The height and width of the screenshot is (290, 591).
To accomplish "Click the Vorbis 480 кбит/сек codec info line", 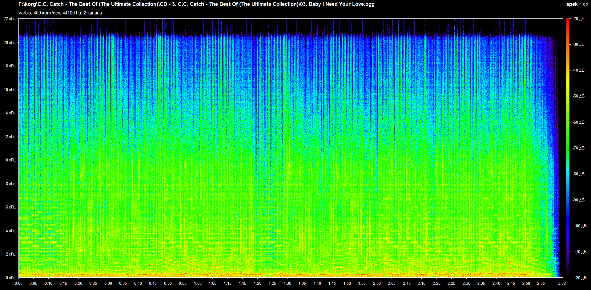I will pyautogui.click(x=60, y=13).
